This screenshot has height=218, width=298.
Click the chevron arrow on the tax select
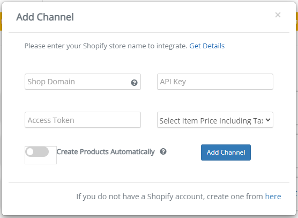pos(268,120)
